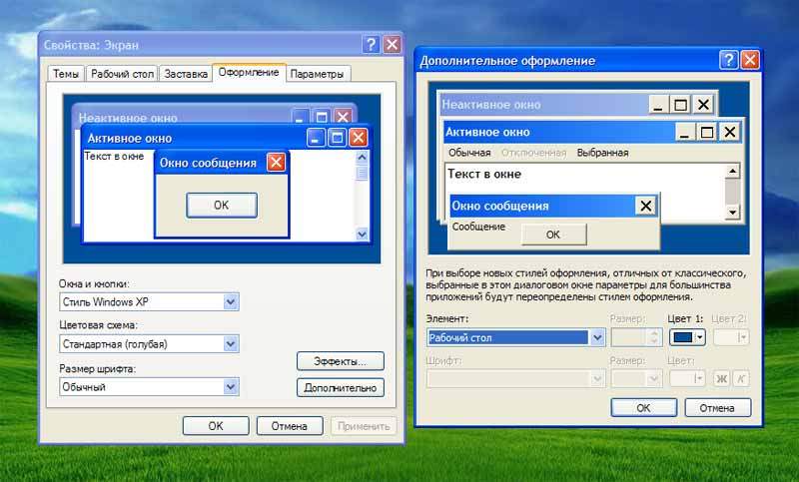Click minimize icon of classic active window preview

[684, 133]
